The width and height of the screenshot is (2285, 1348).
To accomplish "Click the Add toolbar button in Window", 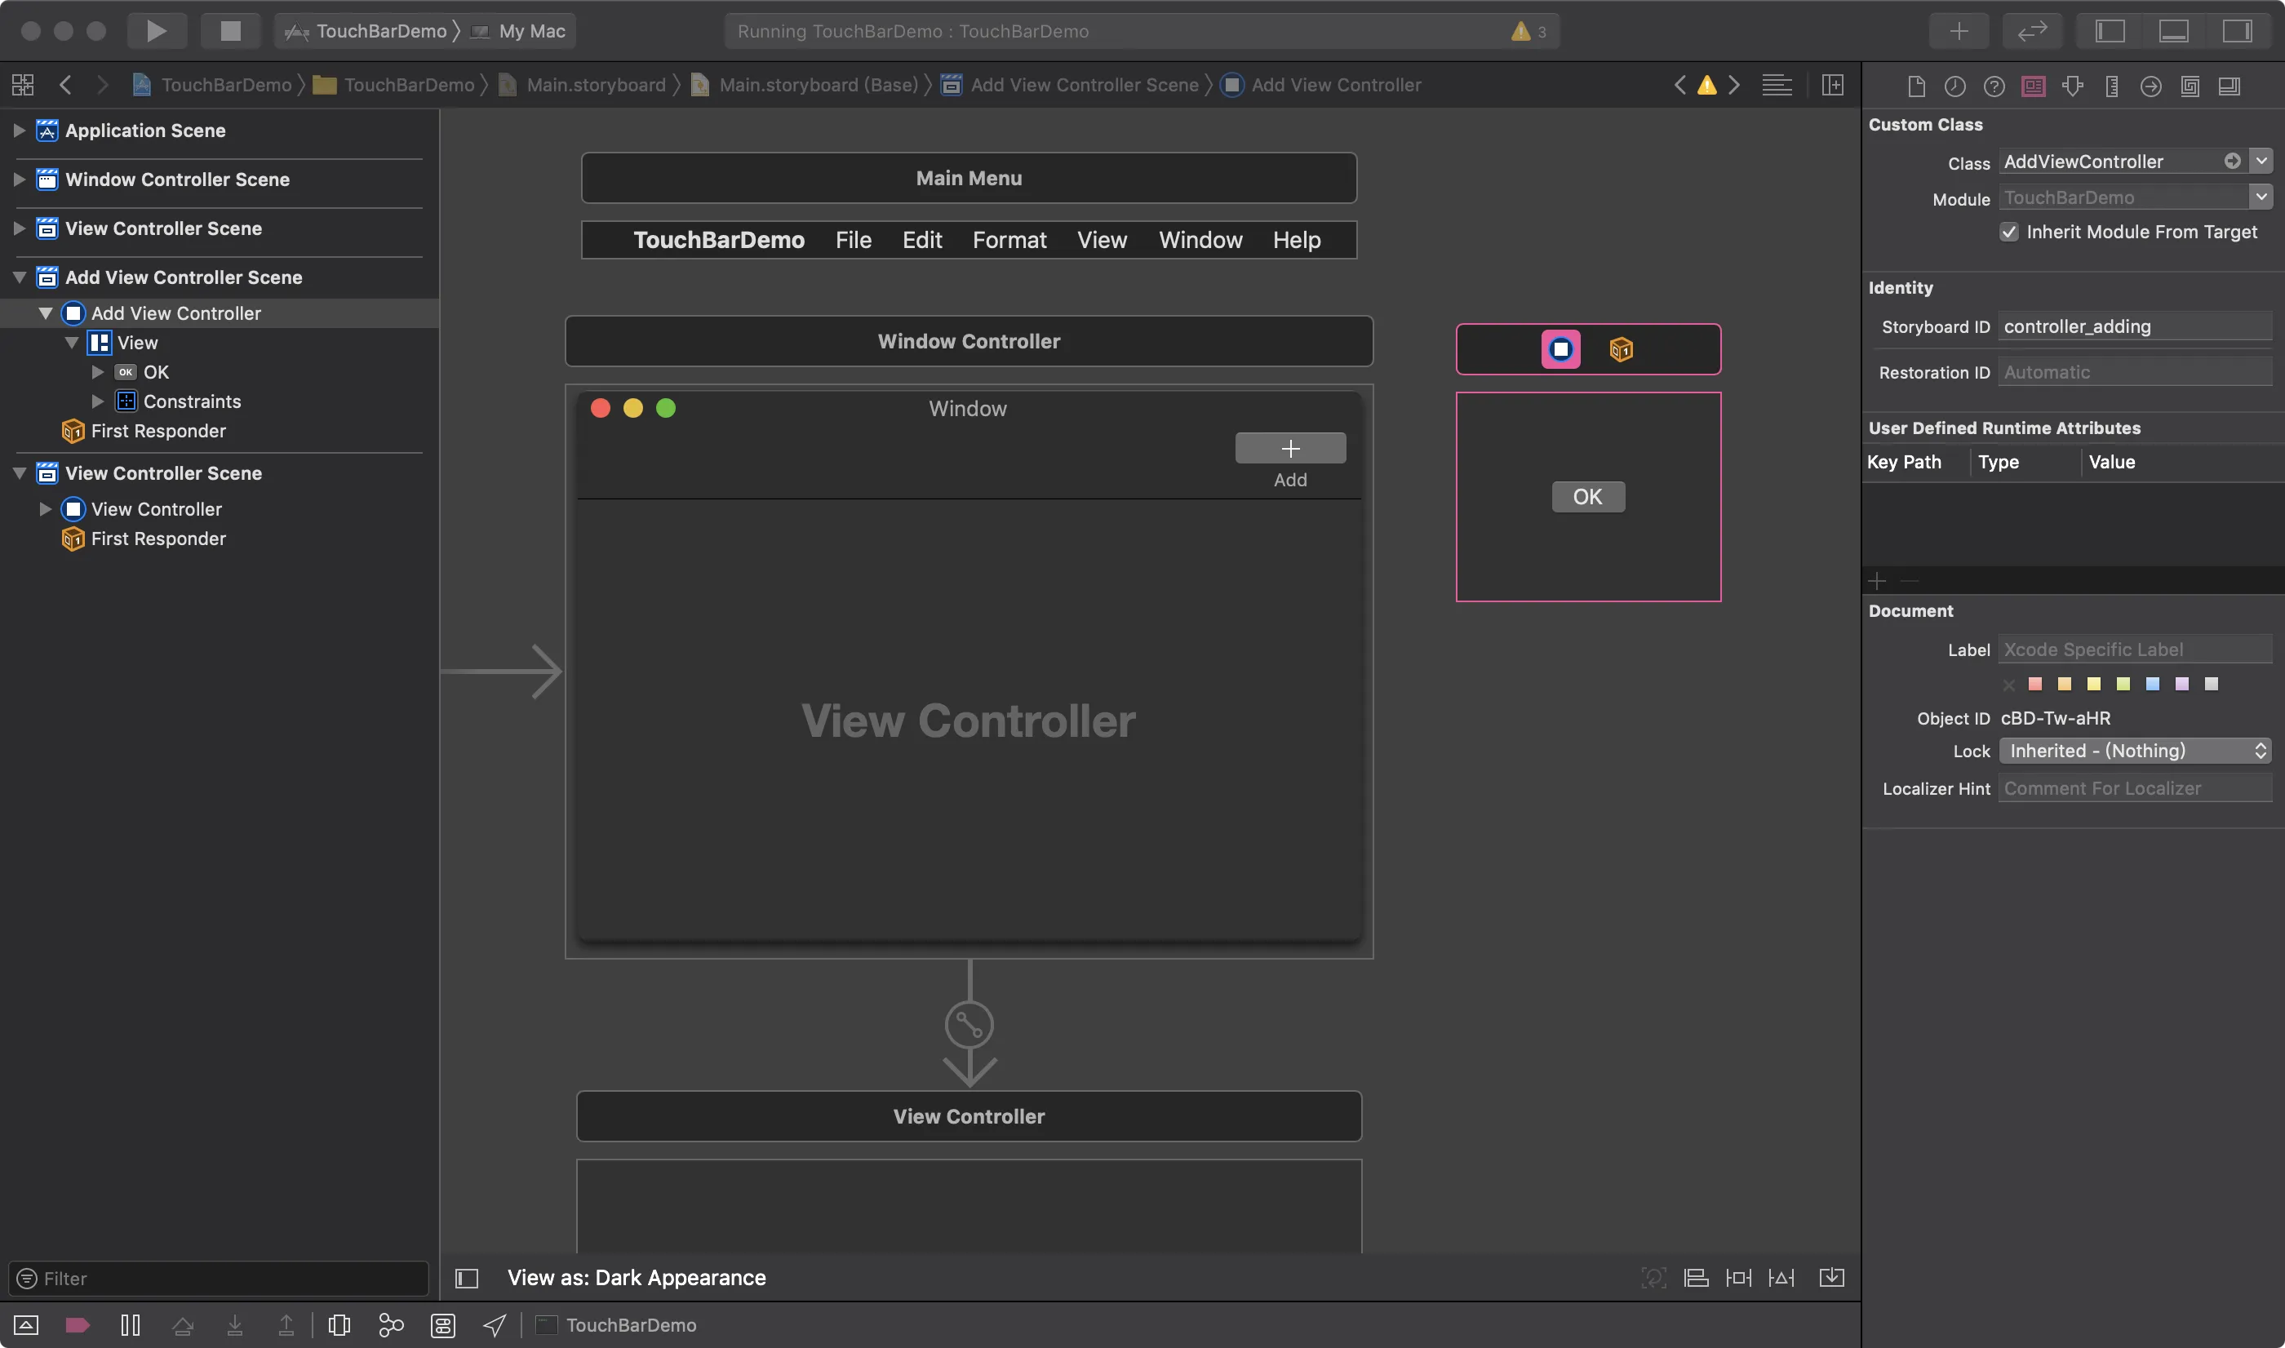I will pos(1289,449).
